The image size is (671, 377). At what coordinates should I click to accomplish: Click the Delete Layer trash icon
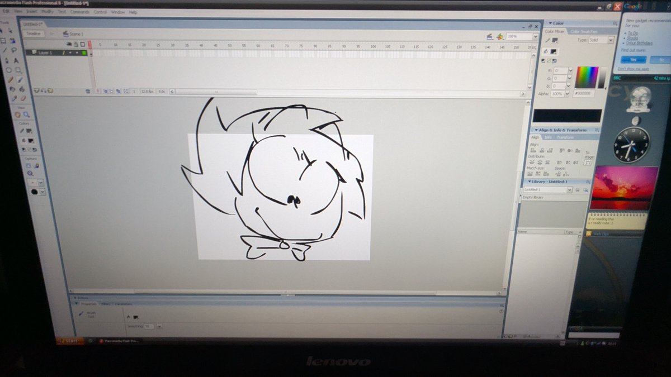click(88, 90)
